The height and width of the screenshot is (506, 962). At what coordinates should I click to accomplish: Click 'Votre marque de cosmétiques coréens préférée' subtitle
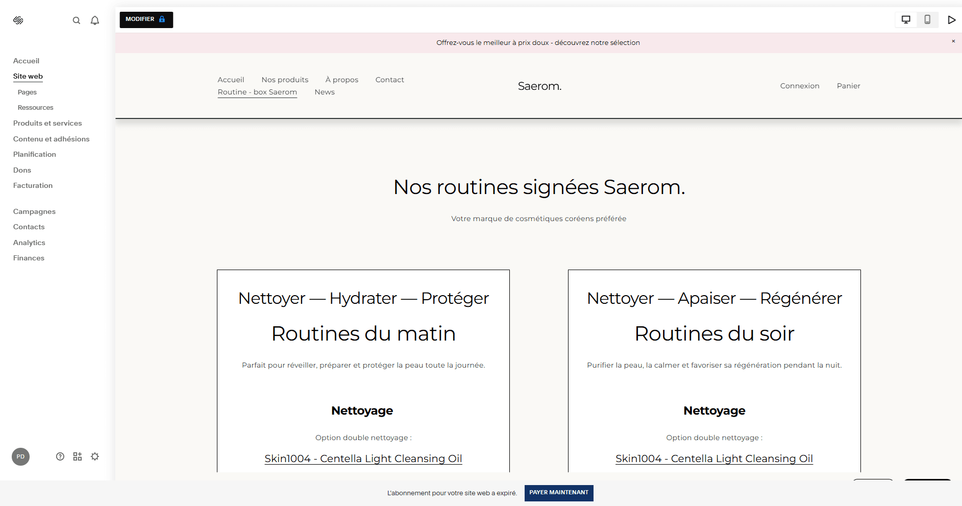coord(538,219)
